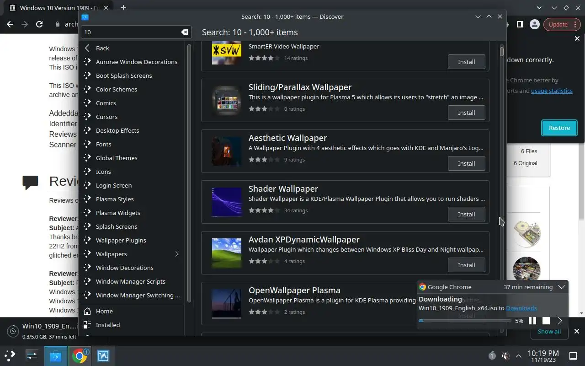
Task: Open SmartER Video Wallpaper thumbnail
Action: pos(226,53)
